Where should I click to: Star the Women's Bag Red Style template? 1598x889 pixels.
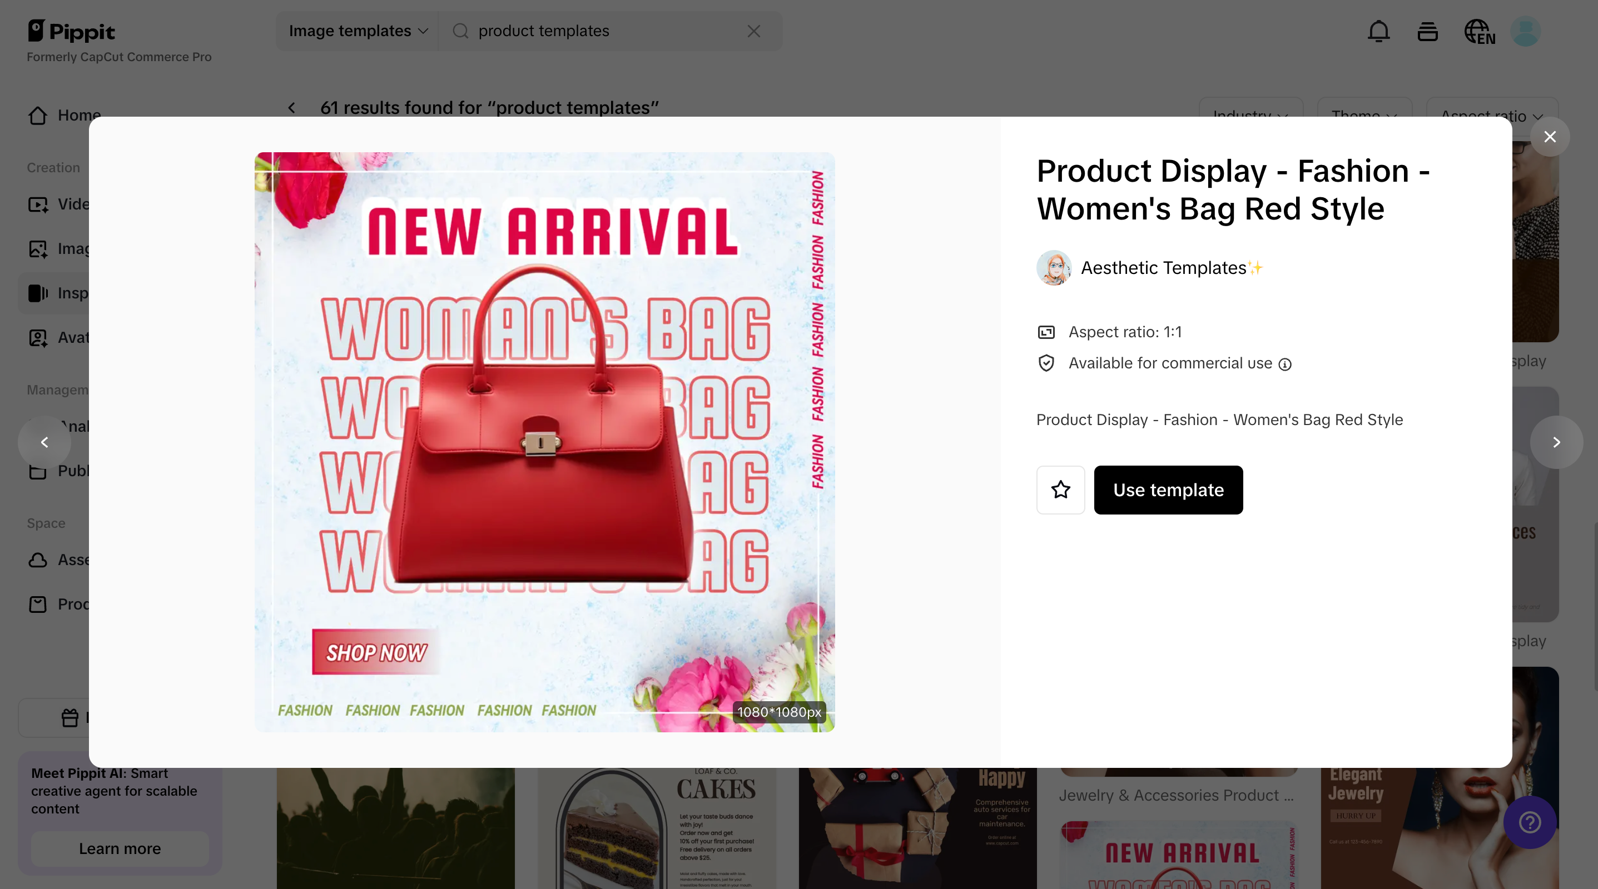[1061, 490]
